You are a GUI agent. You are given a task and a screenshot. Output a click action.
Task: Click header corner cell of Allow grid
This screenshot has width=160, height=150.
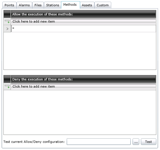coord(7,14)
